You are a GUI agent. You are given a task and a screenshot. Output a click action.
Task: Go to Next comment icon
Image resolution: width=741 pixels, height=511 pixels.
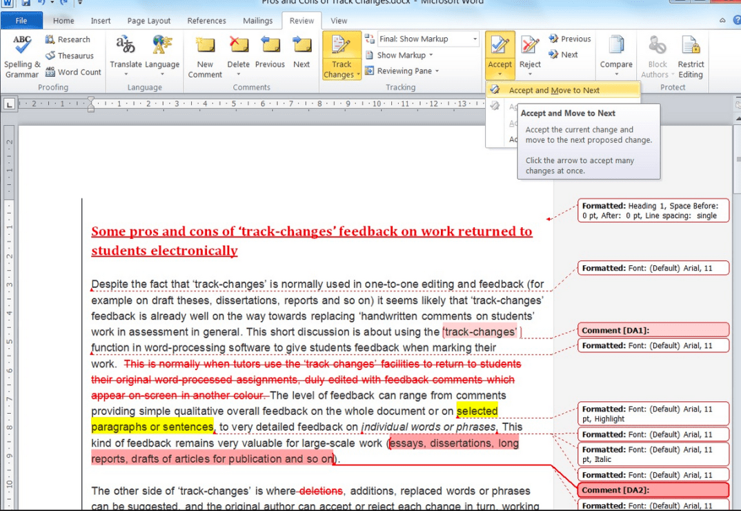pos(302,47)
